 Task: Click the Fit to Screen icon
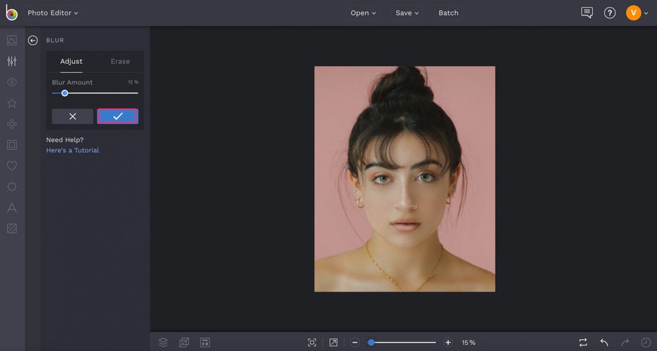tap(312, 342)
